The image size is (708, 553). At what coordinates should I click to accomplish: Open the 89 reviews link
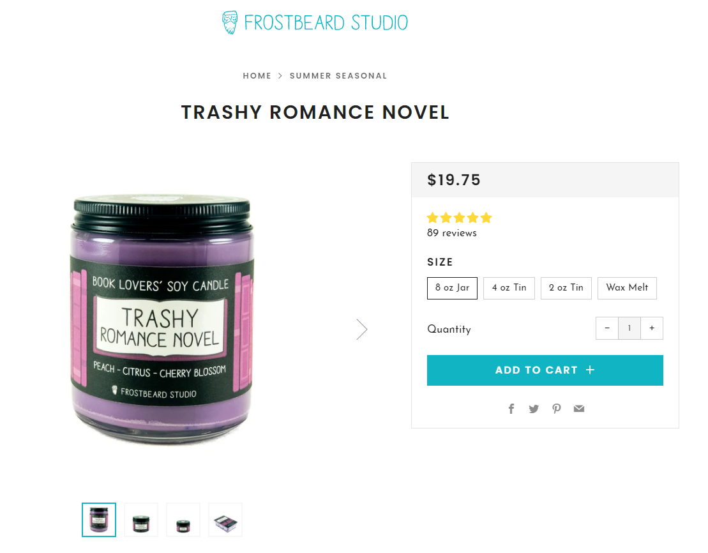pos(451,233)
